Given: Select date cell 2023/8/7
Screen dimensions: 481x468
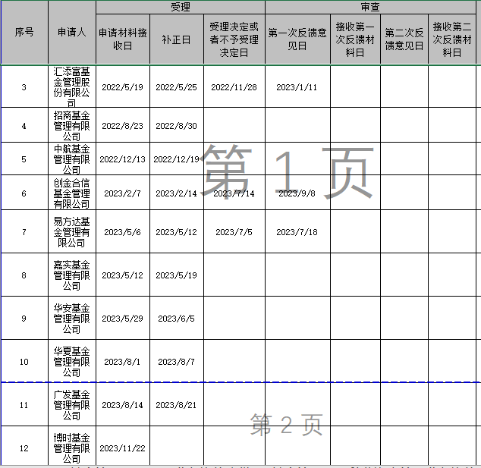Looking at the screenshot, I should pos(176,362).
